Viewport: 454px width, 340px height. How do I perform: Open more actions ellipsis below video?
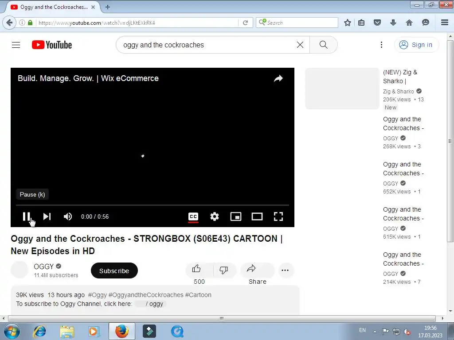coord(285,270)
